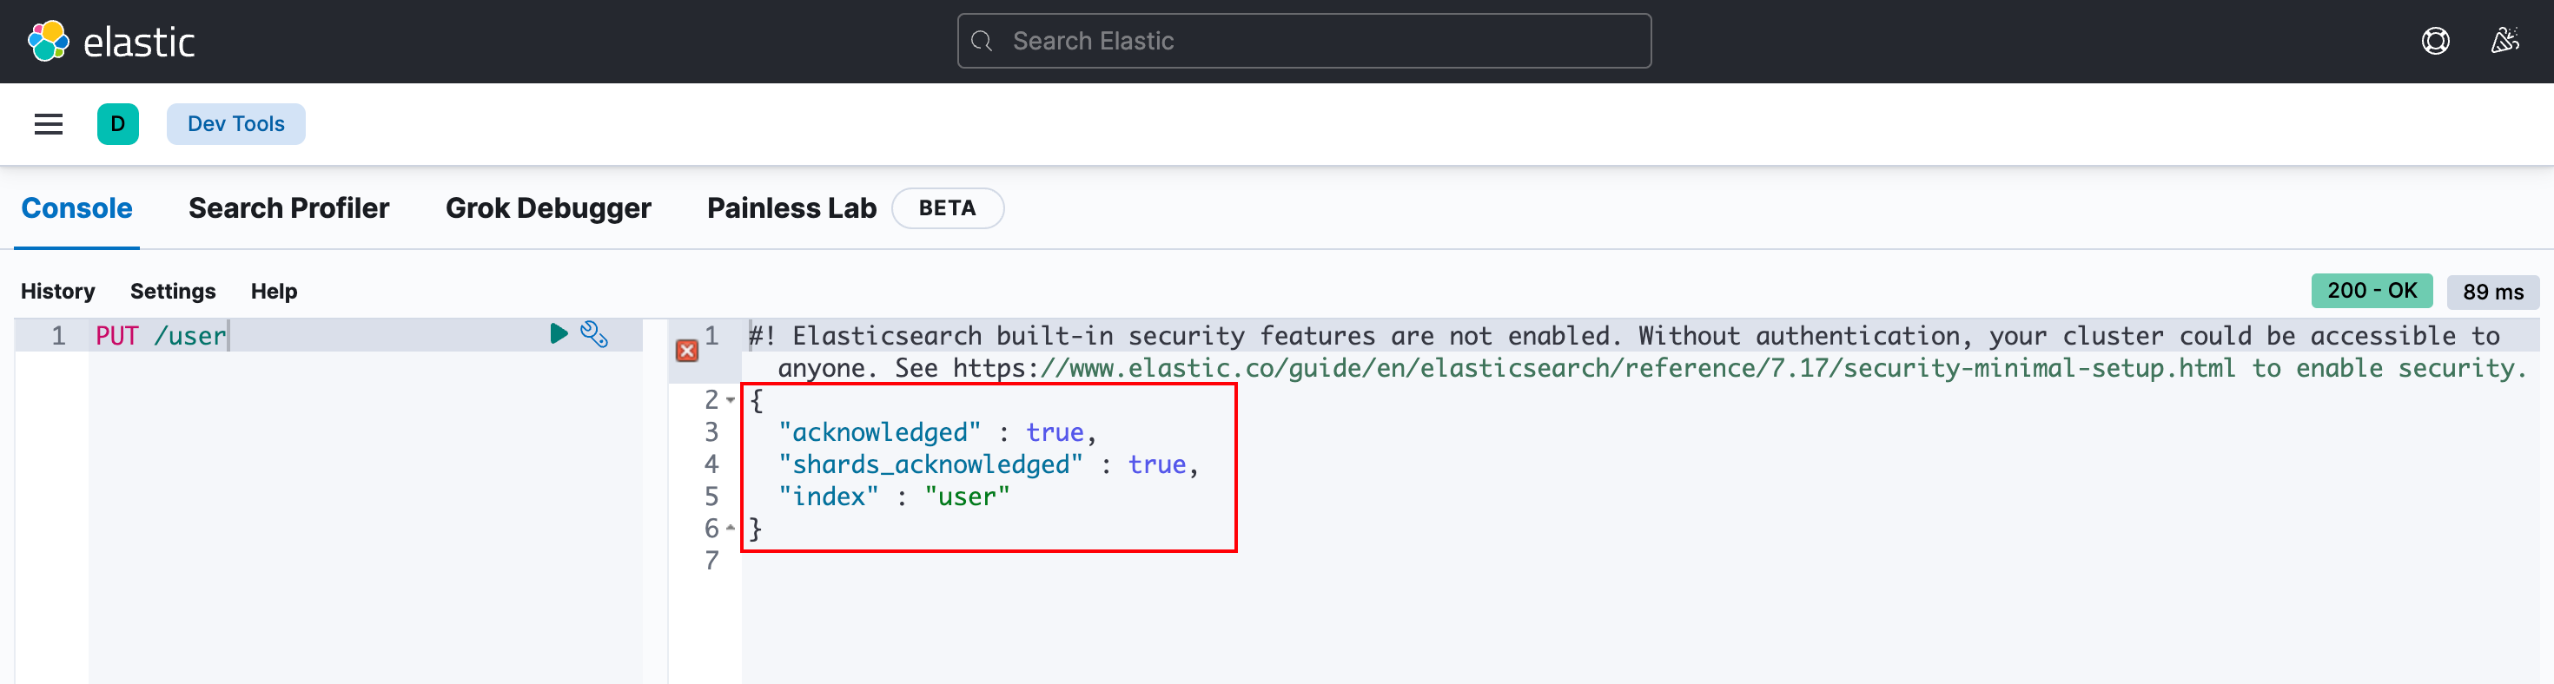Click the "user" value in response
2554x684 pixels.
(x=967, y=497)
